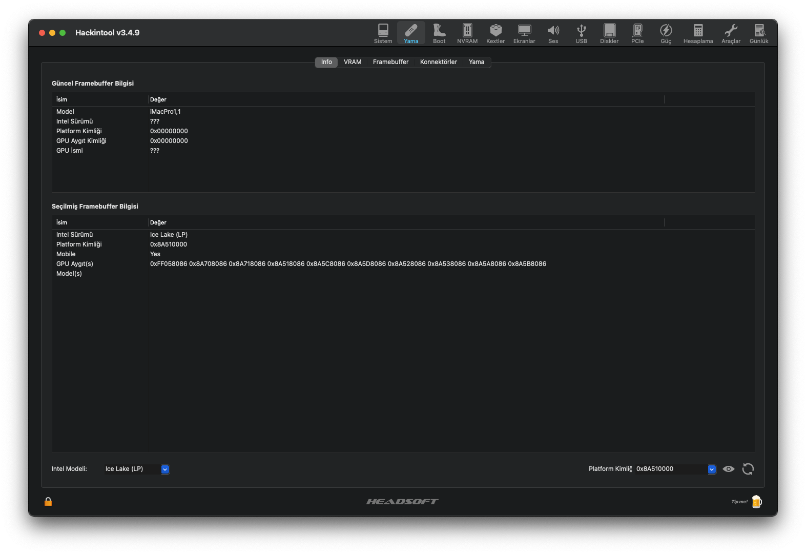
Task: Open the Ses audio section
Action: [553, 33]
